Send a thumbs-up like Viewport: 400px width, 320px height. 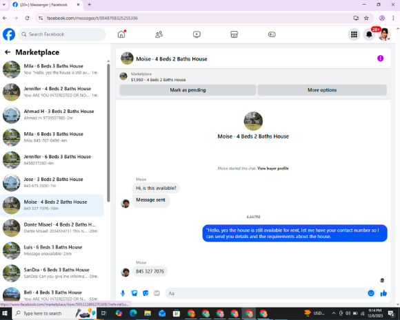(383, 293)
